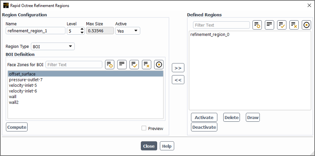Increase the Level value with the up arrow
The image size is (315, 156).
(x=82, y=29)
